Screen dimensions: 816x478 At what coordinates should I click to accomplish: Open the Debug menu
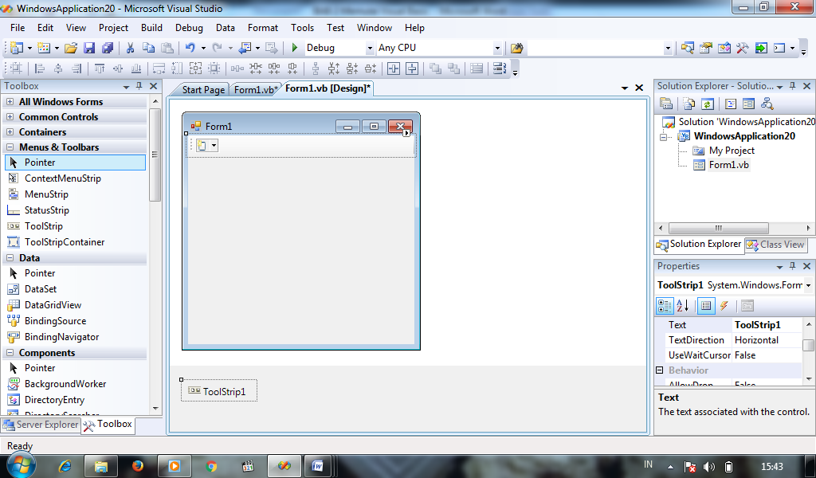189,27
